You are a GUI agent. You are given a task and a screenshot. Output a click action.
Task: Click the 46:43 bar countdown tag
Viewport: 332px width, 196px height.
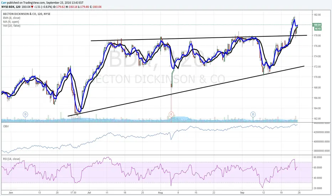[x=318, y=29]
